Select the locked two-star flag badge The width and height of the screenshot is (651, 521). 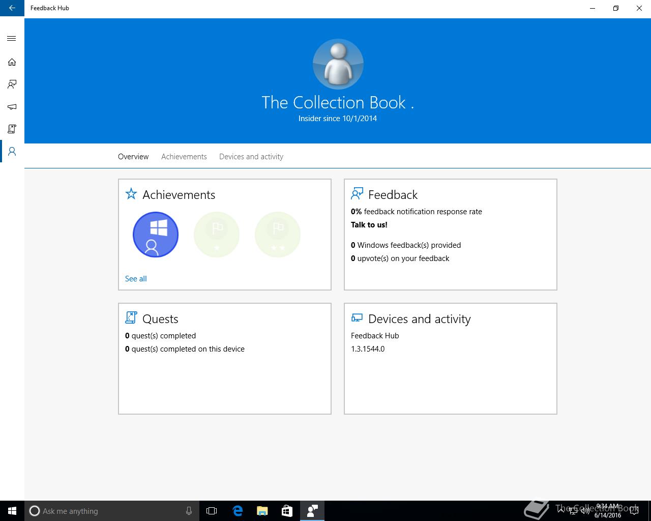[278, 235]
